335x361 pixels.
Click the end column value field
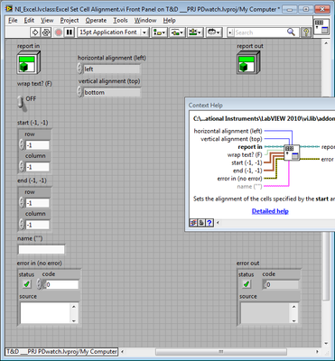coord(37,225)
